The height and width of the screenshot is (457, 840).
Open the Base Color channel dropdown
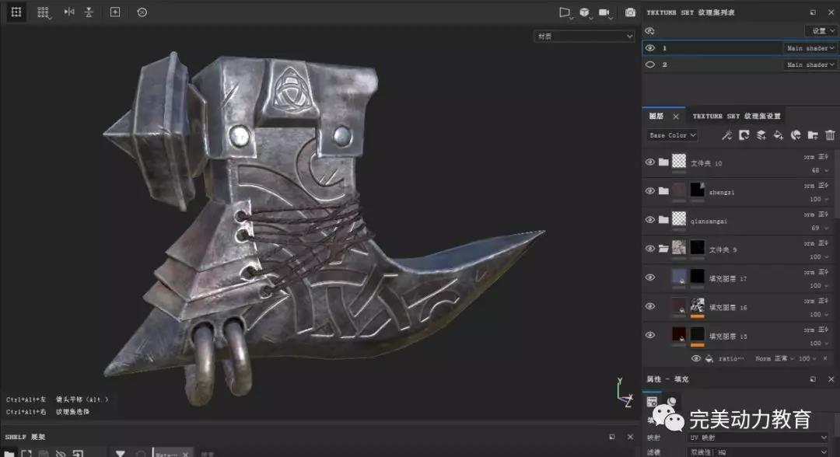(672, 135)
